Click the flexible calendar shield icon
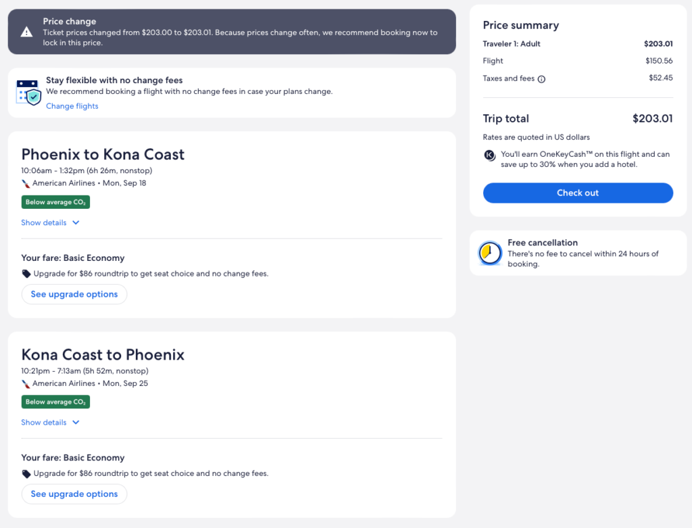 click(29, 92)
